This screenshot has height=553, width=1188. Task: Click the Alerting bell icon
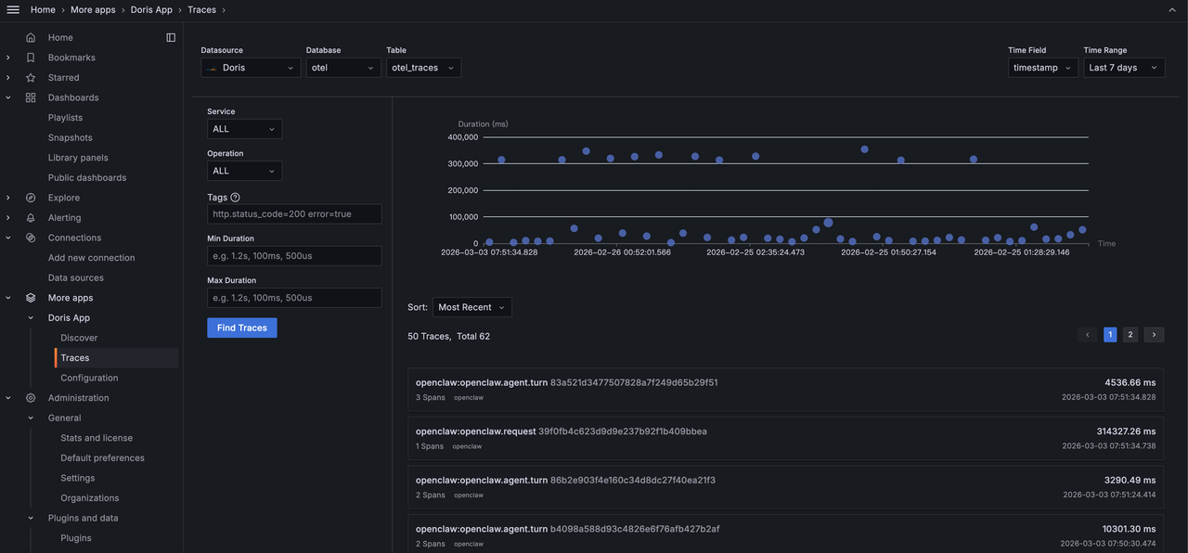(31, 218)
